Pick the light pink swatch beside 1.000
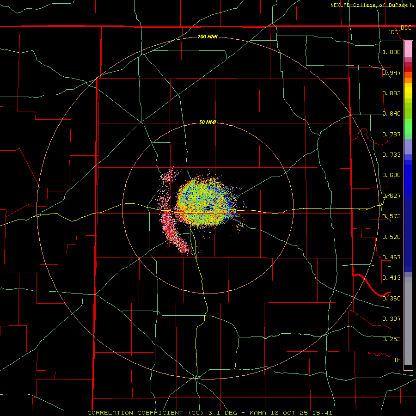Viewport: 416px width, 416px height. pos(408,49)
